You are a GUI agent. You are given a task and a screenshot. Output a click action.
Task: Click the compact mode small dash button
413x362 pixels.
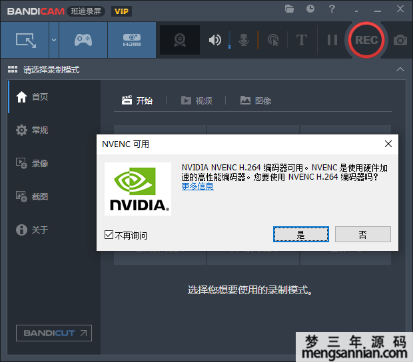pos(356,11)
